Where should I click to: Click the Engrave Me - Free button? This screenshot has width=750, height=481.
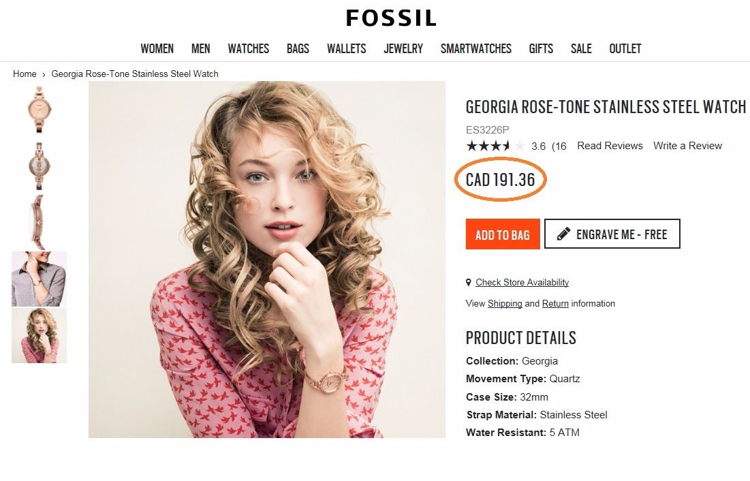tap(612, 234)
